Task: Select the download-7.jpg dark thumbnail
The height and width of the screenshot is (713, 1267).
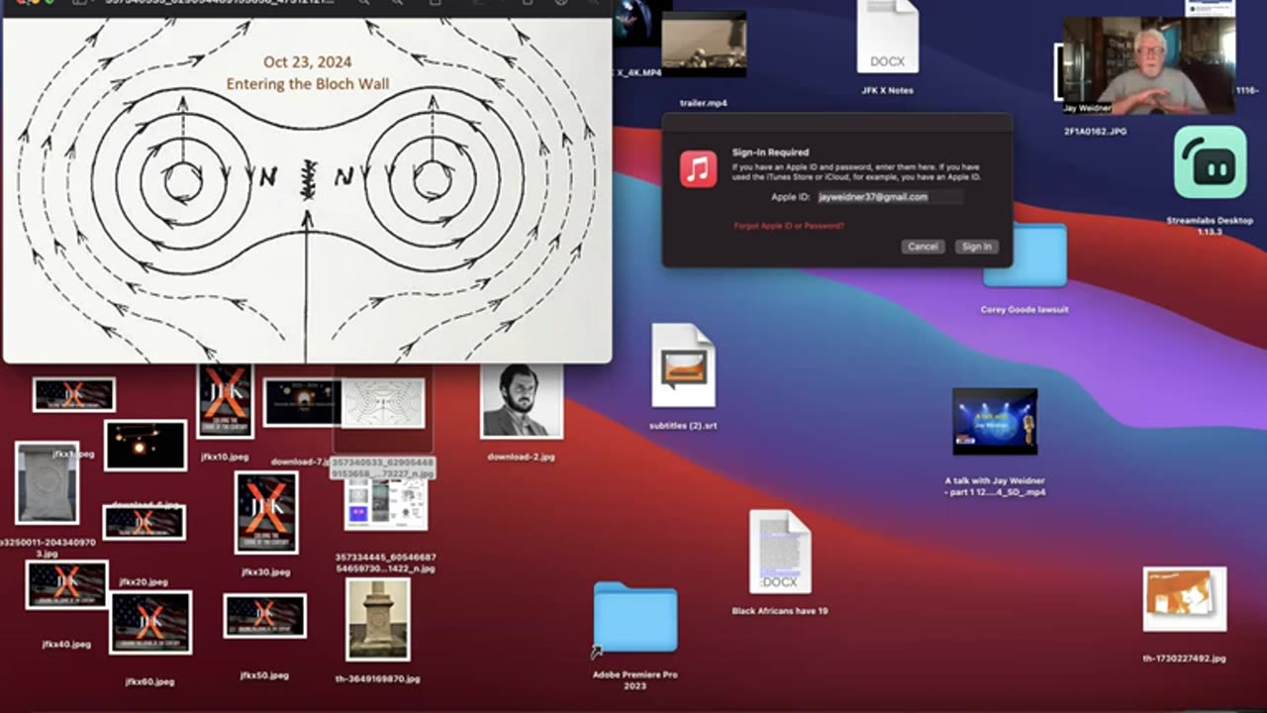Action: (x=303, y=402)
